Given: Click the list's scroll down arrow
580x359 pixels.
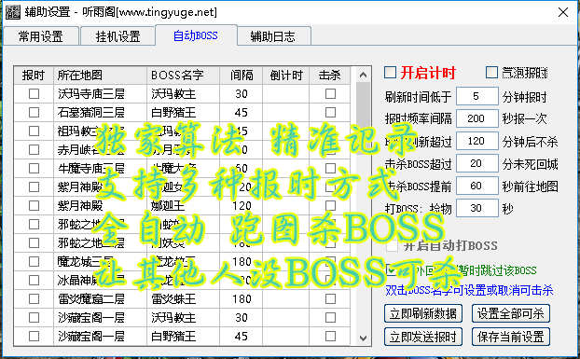Looking at the screenshot, I should coord(363,338).
